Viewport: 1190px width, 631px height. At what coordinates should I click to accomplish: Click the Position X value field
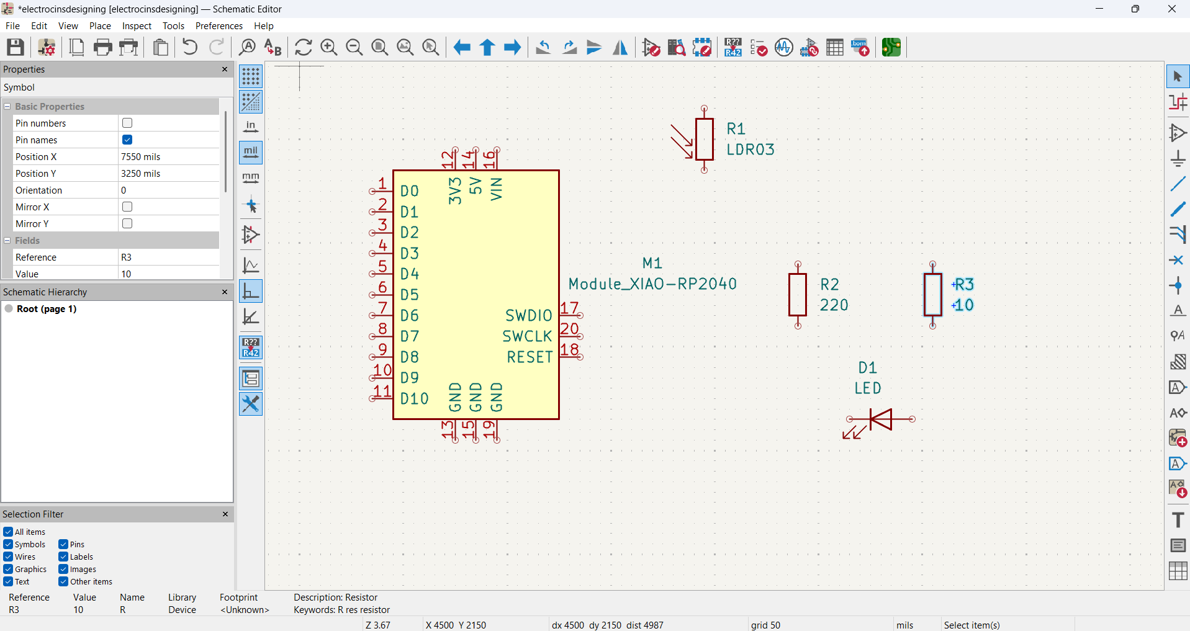[168, 156]
